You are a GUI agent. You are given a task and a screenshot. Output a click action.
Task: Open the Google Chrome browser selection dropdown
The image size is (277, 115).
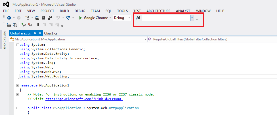(x=110, y=18)
